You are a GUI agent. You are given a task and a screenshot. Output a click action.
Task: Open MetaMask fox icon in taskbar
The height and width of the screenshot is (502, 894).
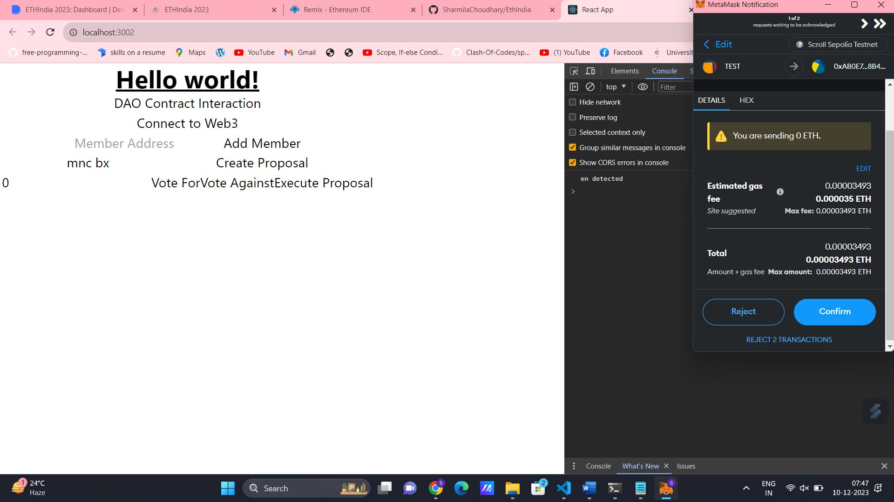[x=666, y=488]
